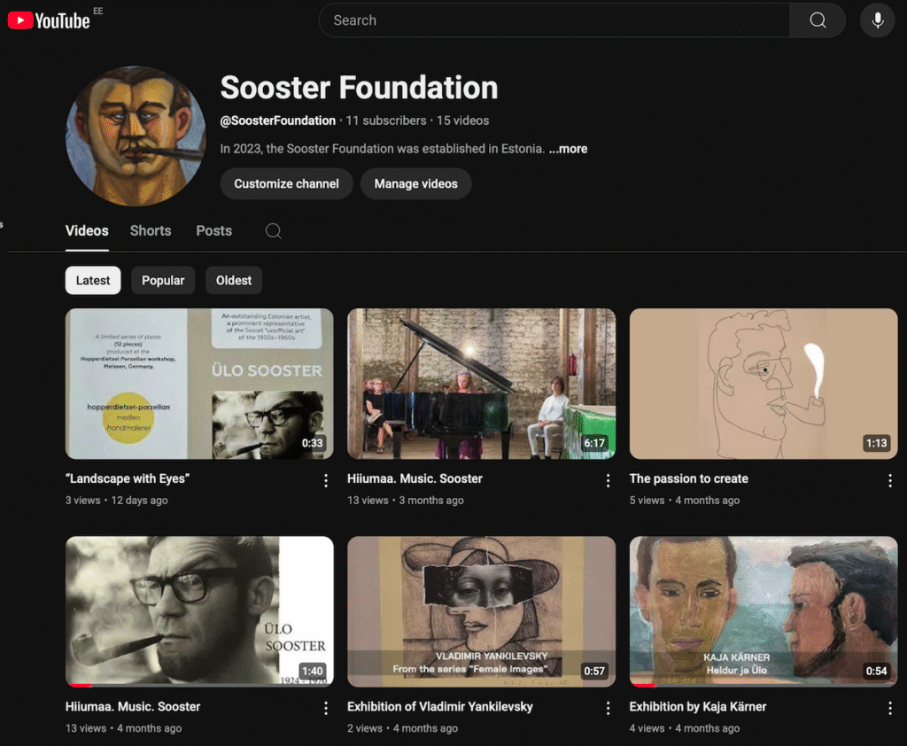
Task: Open Exhibition by Kaja Kärner title
Action: (698, 707)
